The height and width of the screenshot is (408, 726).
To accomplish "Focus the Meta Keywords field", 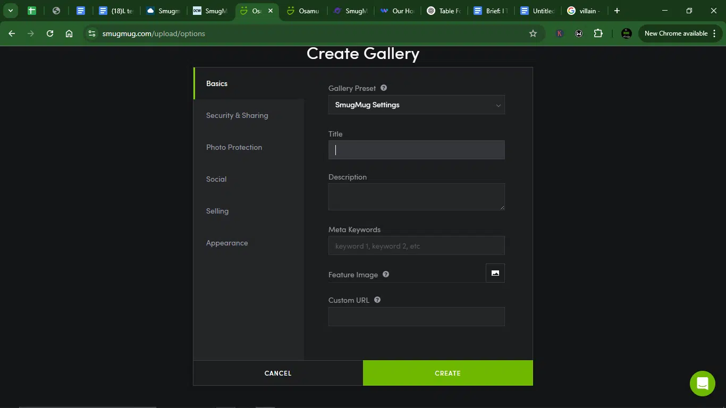I will (417, 245).
